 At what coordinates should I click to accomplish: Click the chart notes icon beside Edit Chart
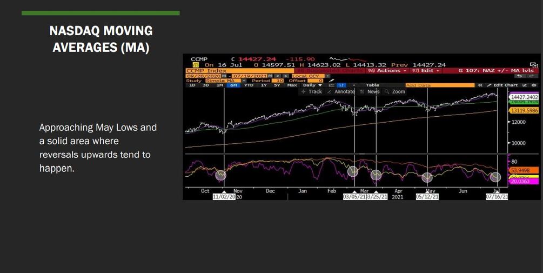(x=524, y=85)
